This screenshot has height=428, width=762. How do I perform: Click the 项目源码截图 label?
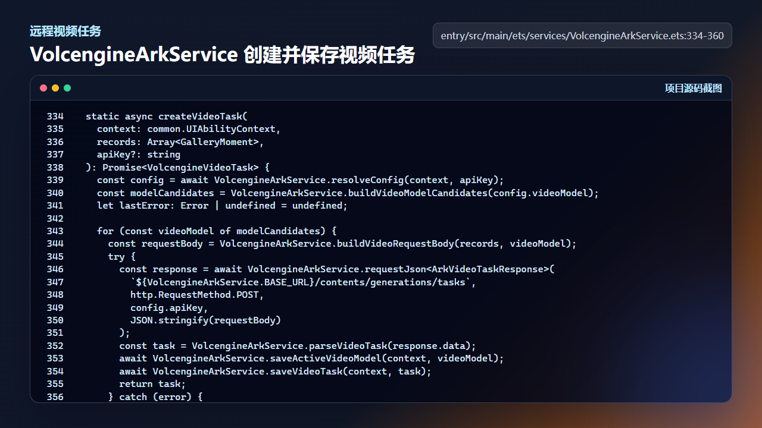693,88
